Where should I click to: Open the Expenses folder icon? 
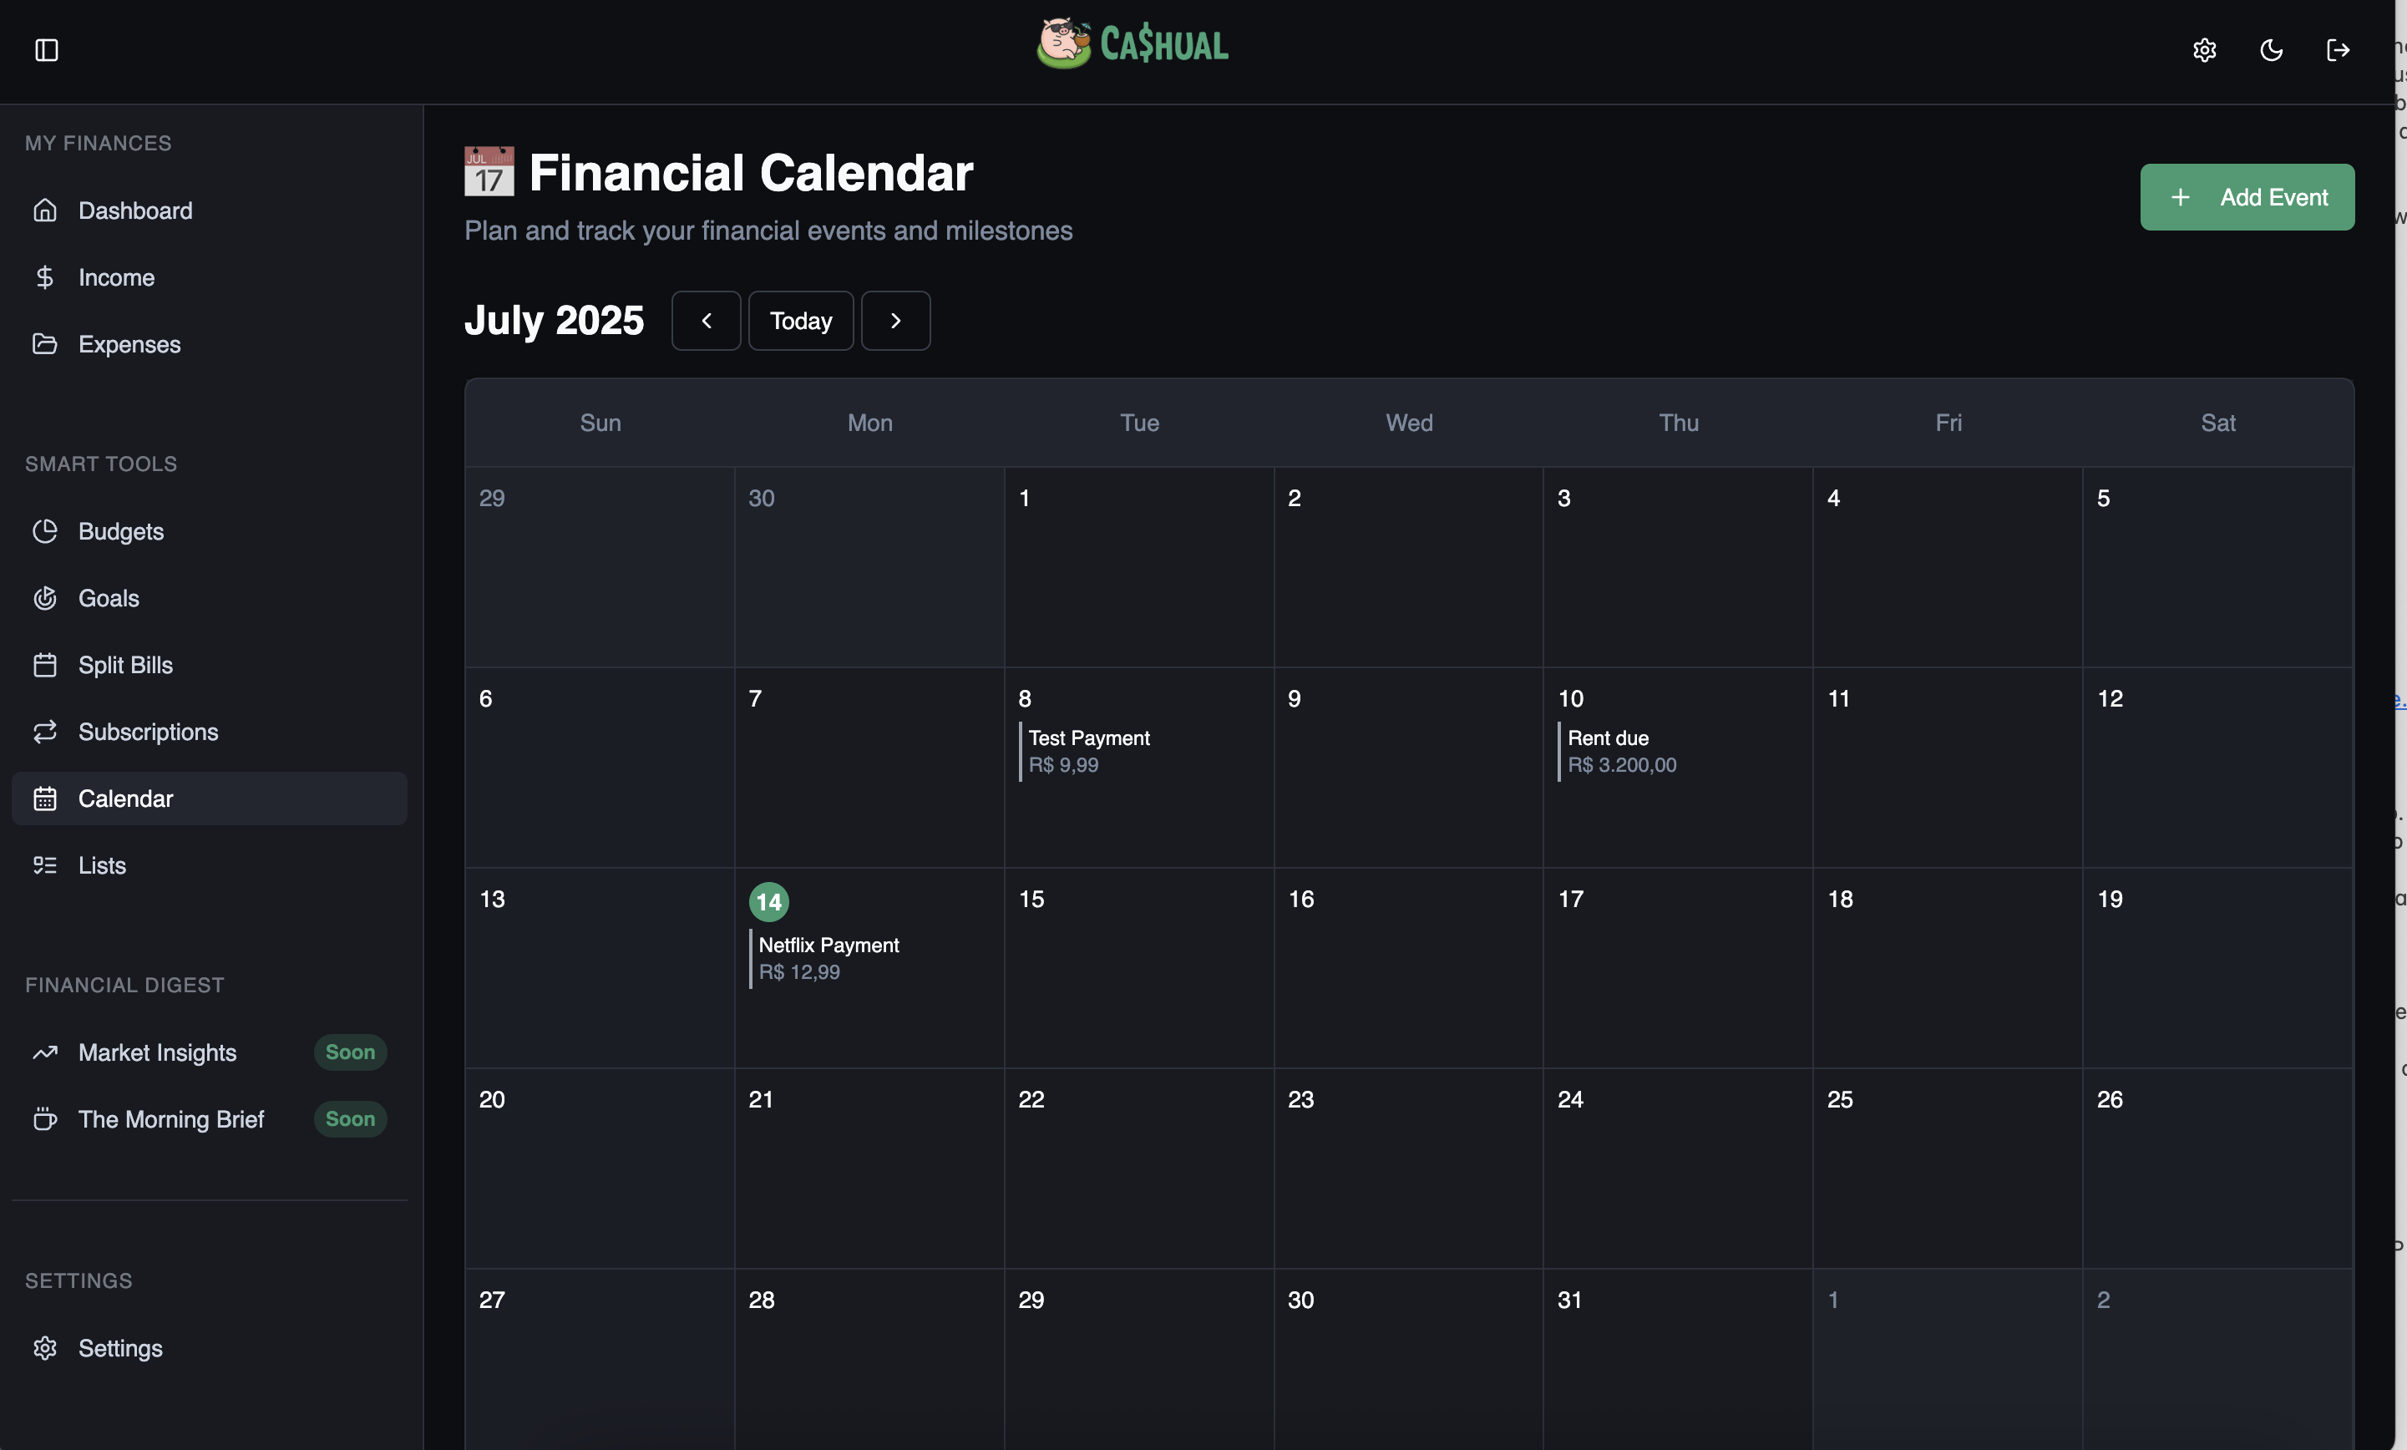tap(45, 344)
